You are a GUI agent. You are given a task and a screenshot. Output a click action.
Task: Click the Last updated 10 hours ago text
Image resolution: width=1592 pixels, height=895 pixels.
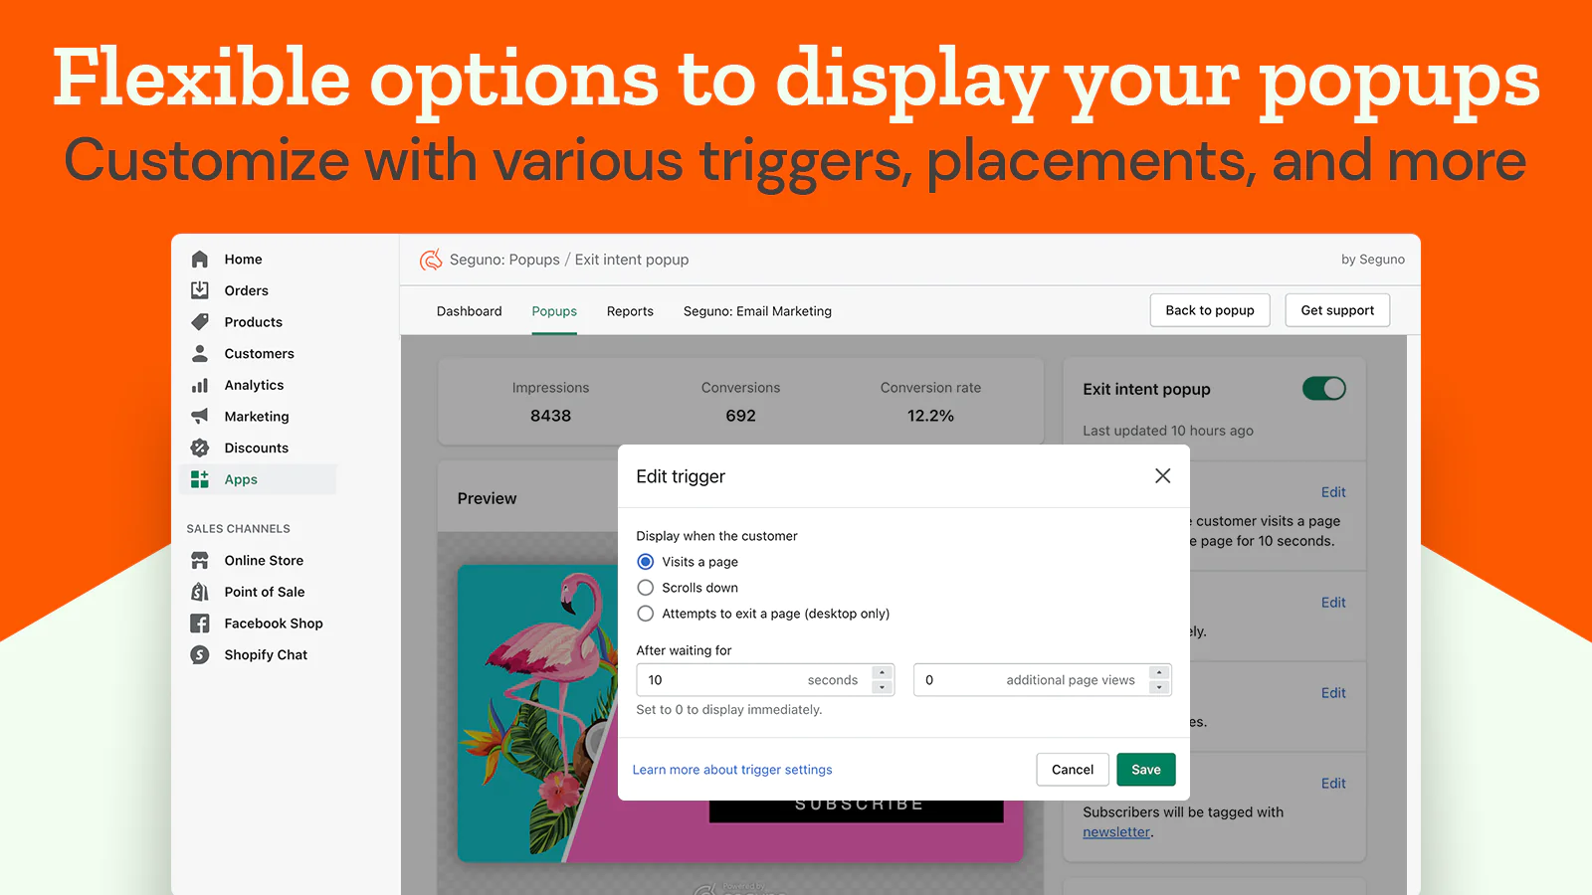(1168, 431)
